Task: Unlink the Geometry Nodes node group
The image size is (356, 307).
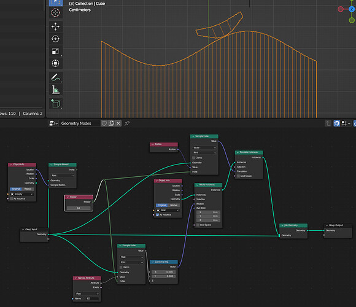Action: click(118, 123)
